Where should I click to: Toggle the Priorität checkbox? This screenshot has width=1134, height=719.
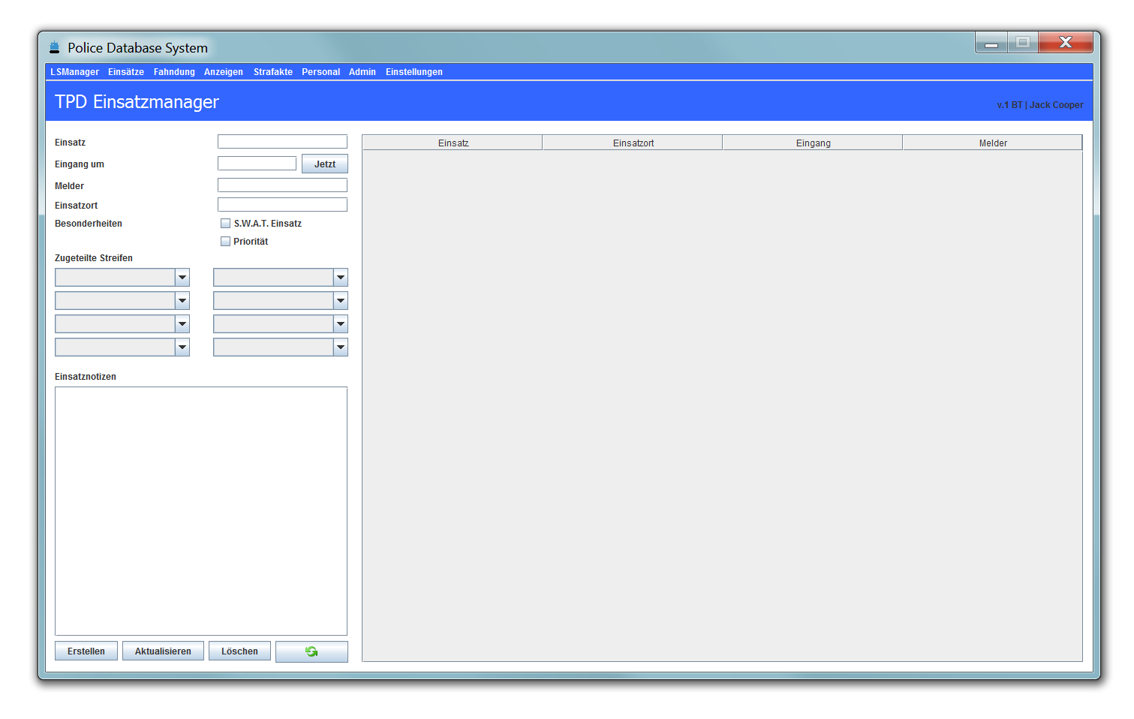(x=225, y=242)
